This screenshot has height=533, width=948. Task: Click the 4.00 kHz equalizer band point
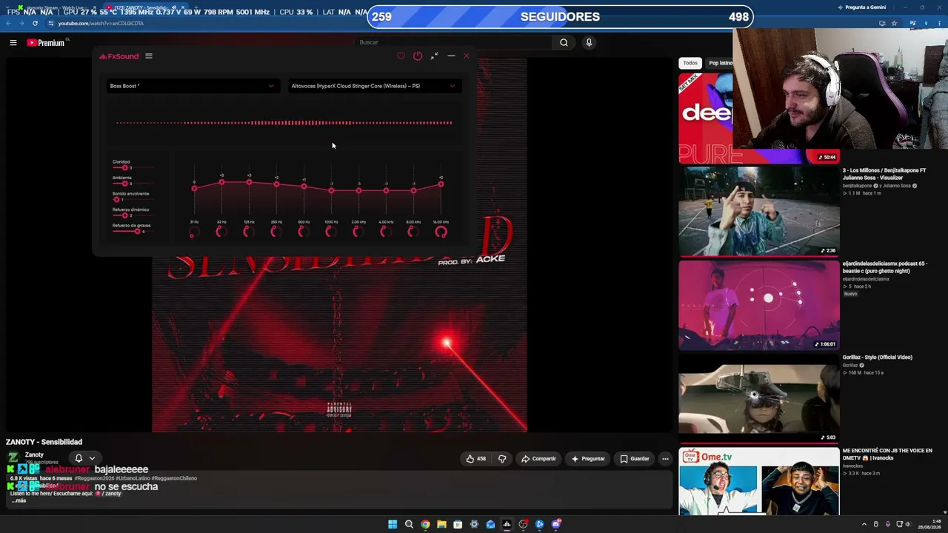pos(386,191)
